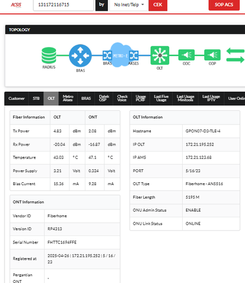Open the Metro Akses tab
Image resolution: width=245 pixels, height=283 pixels.
tap(68, 98)
